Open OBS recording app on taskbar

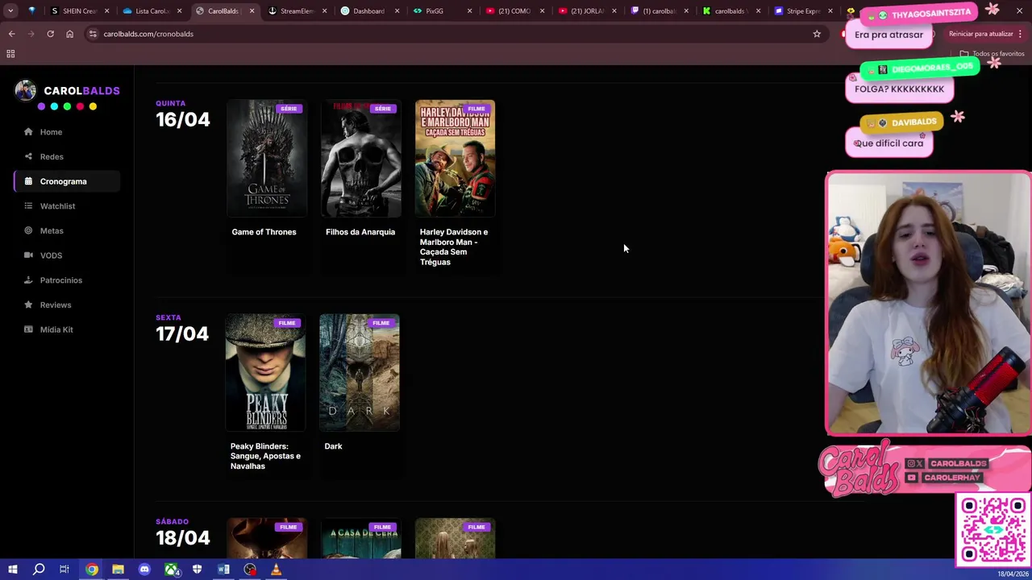250,570
